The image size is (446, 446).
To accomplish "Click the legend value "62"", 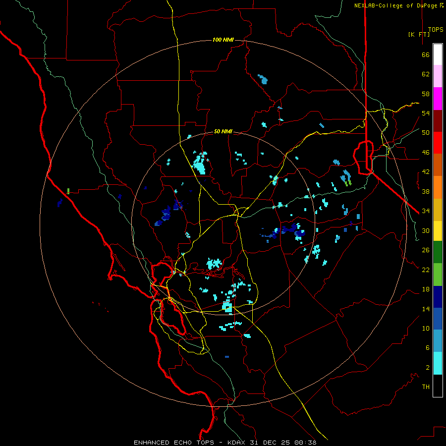I will coord(426,74).
